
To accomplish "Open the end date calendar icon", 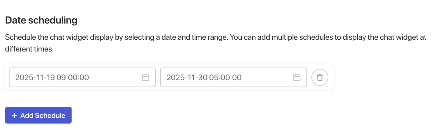I will click(x=296, y=77).
